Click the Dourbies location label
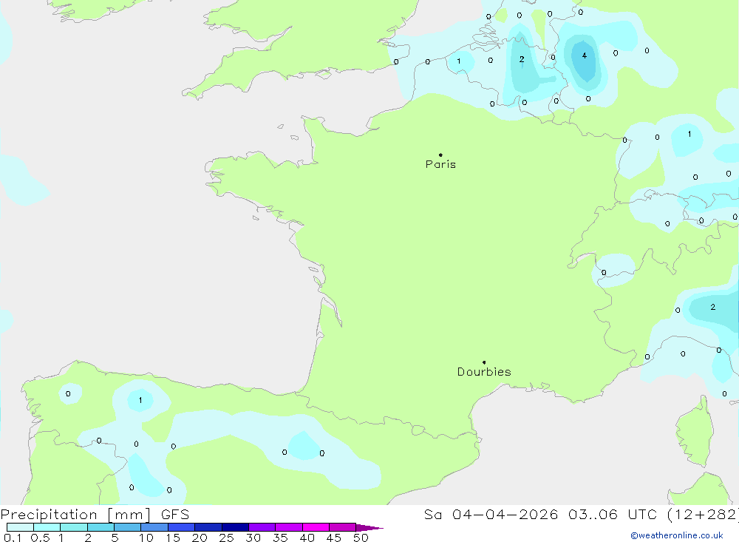 [484, 372]
